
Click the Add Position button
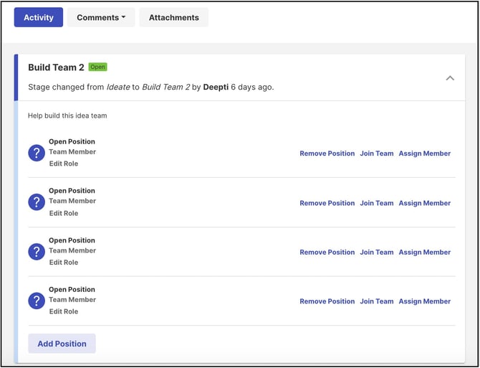click(62, 344)
